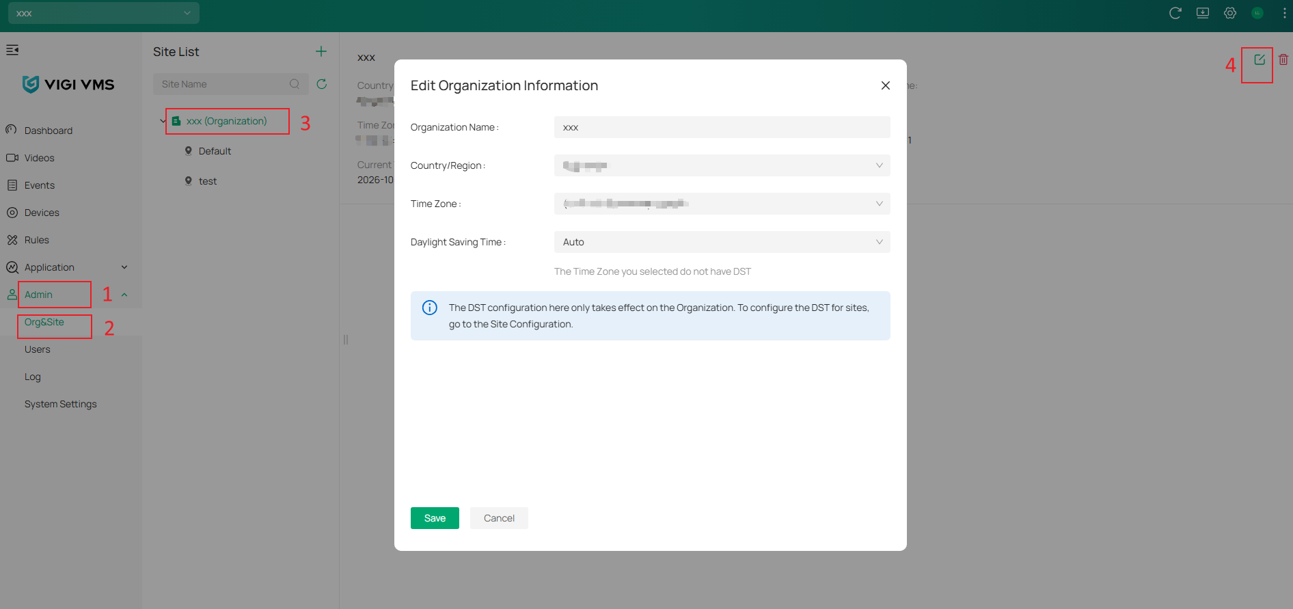Expand the Application menu chevron
The image size is (1293, 609).
pyautogui.click(x=124, y=267)
